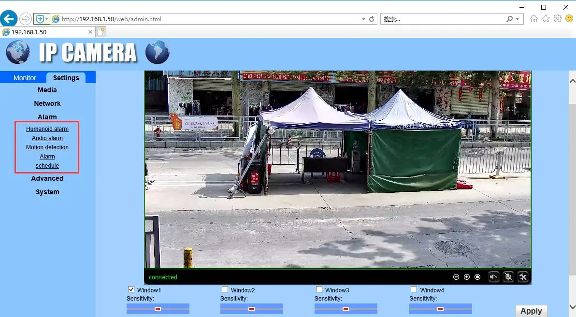Screen dimensions: 576x317
Task: Check the Window4 checkbox
Action: pos(414,289)
